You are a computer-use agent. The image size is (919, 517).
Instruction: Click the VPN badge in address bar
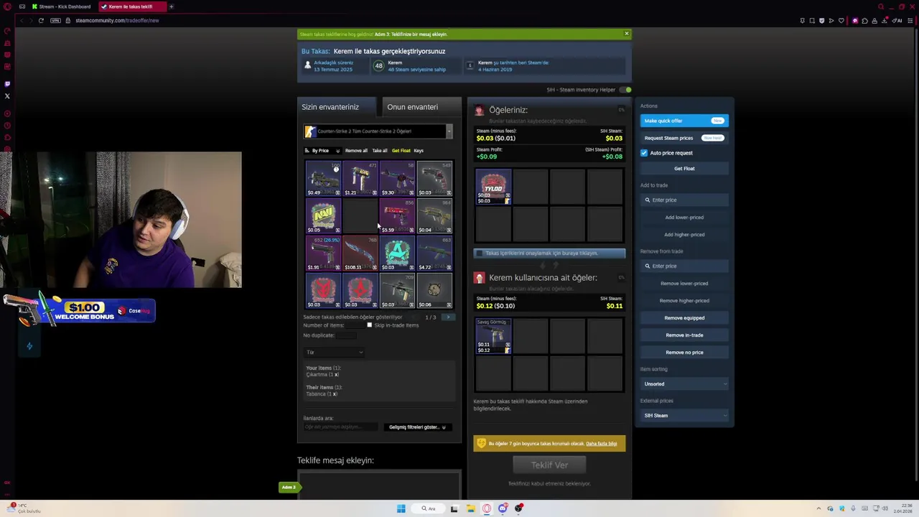[55, 20]
